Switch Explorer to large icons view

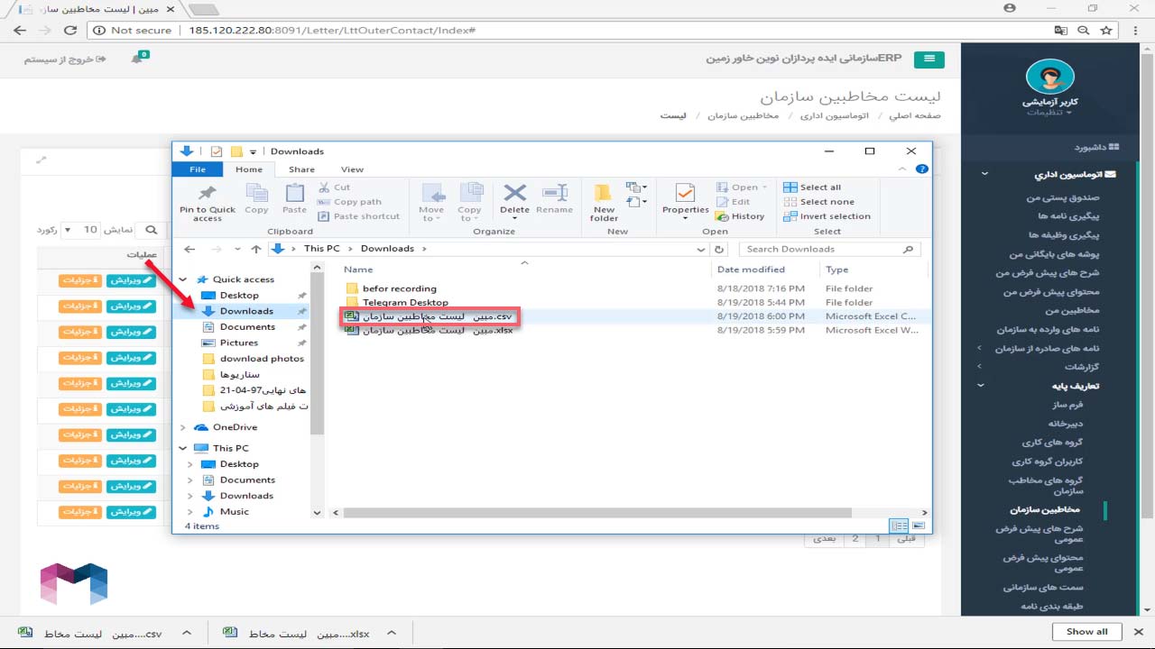pyautogui.click(x=919, y=526)
